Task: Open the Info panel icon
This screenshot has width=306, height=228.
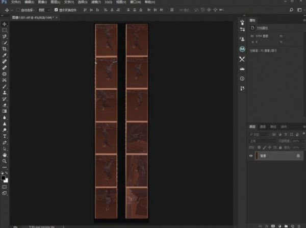Action: [242, 79]
